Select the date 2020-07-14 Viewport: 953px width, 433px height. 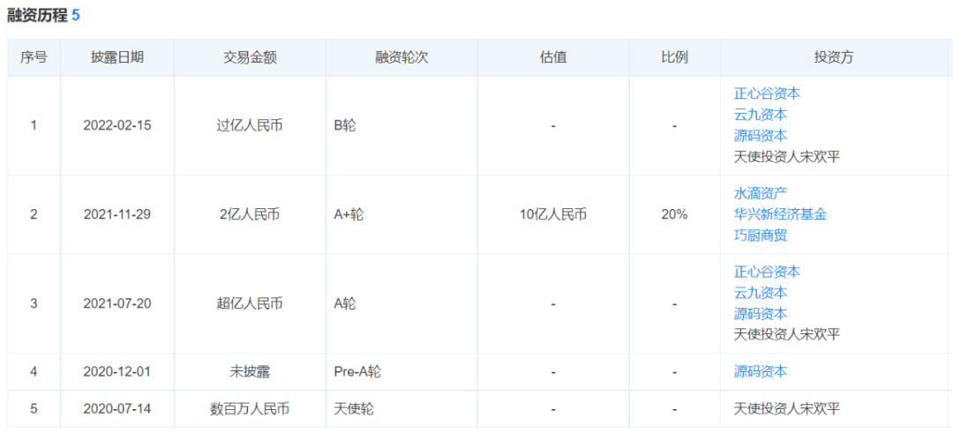[117, 408]
